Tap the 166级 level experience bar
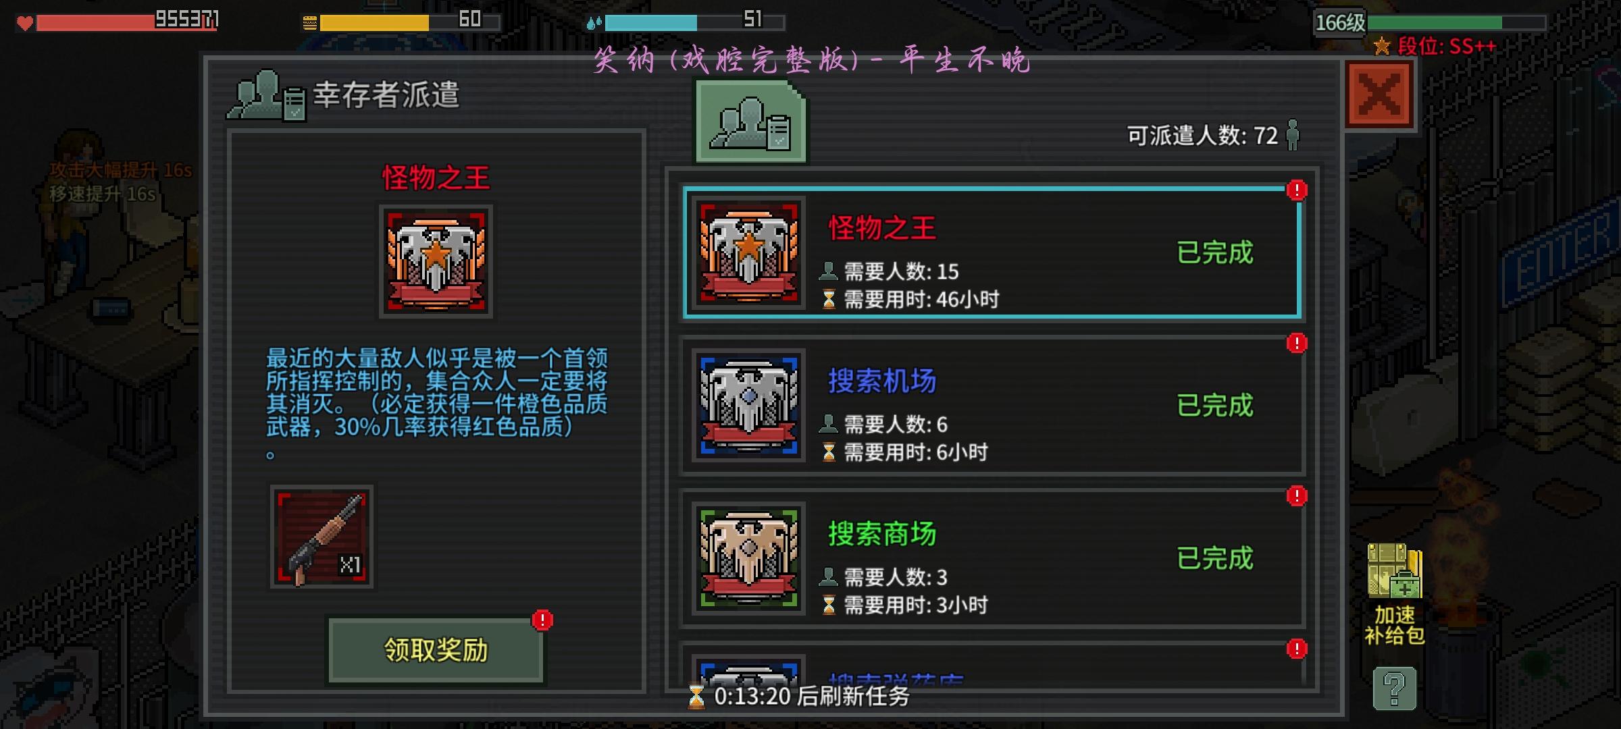This screenshot has width=1621, height=729. click(1429, 22)
